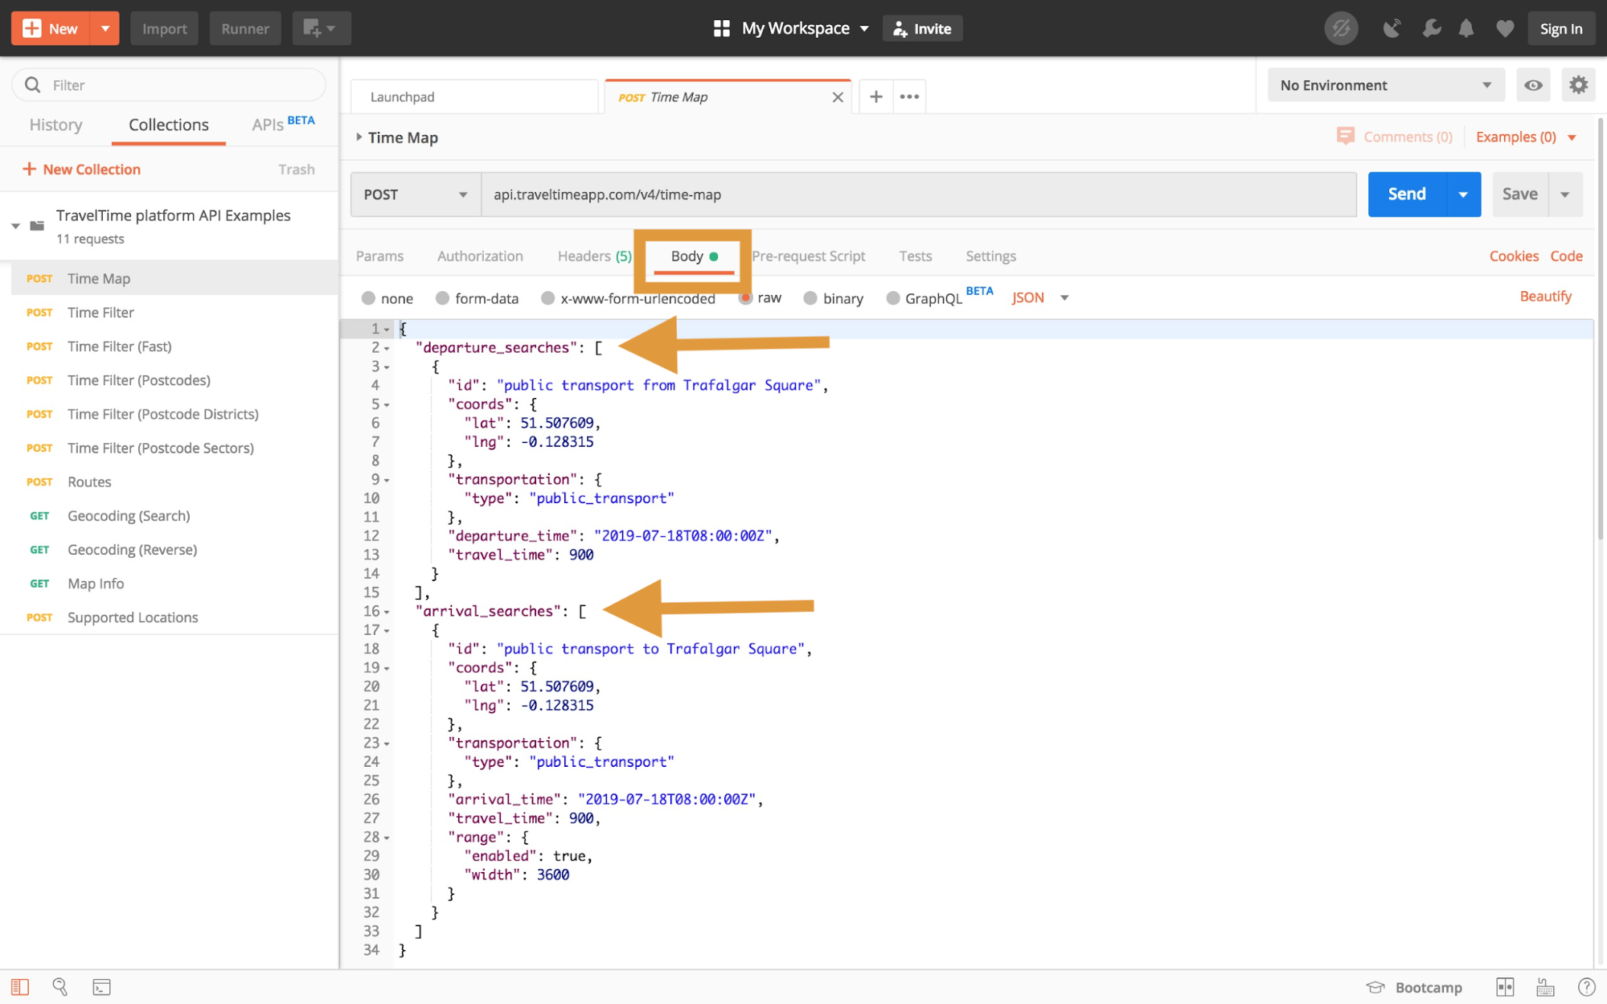1607x1004 pixels.
Task: Click the heart icon in header
Action: [x=1505, y=28]
